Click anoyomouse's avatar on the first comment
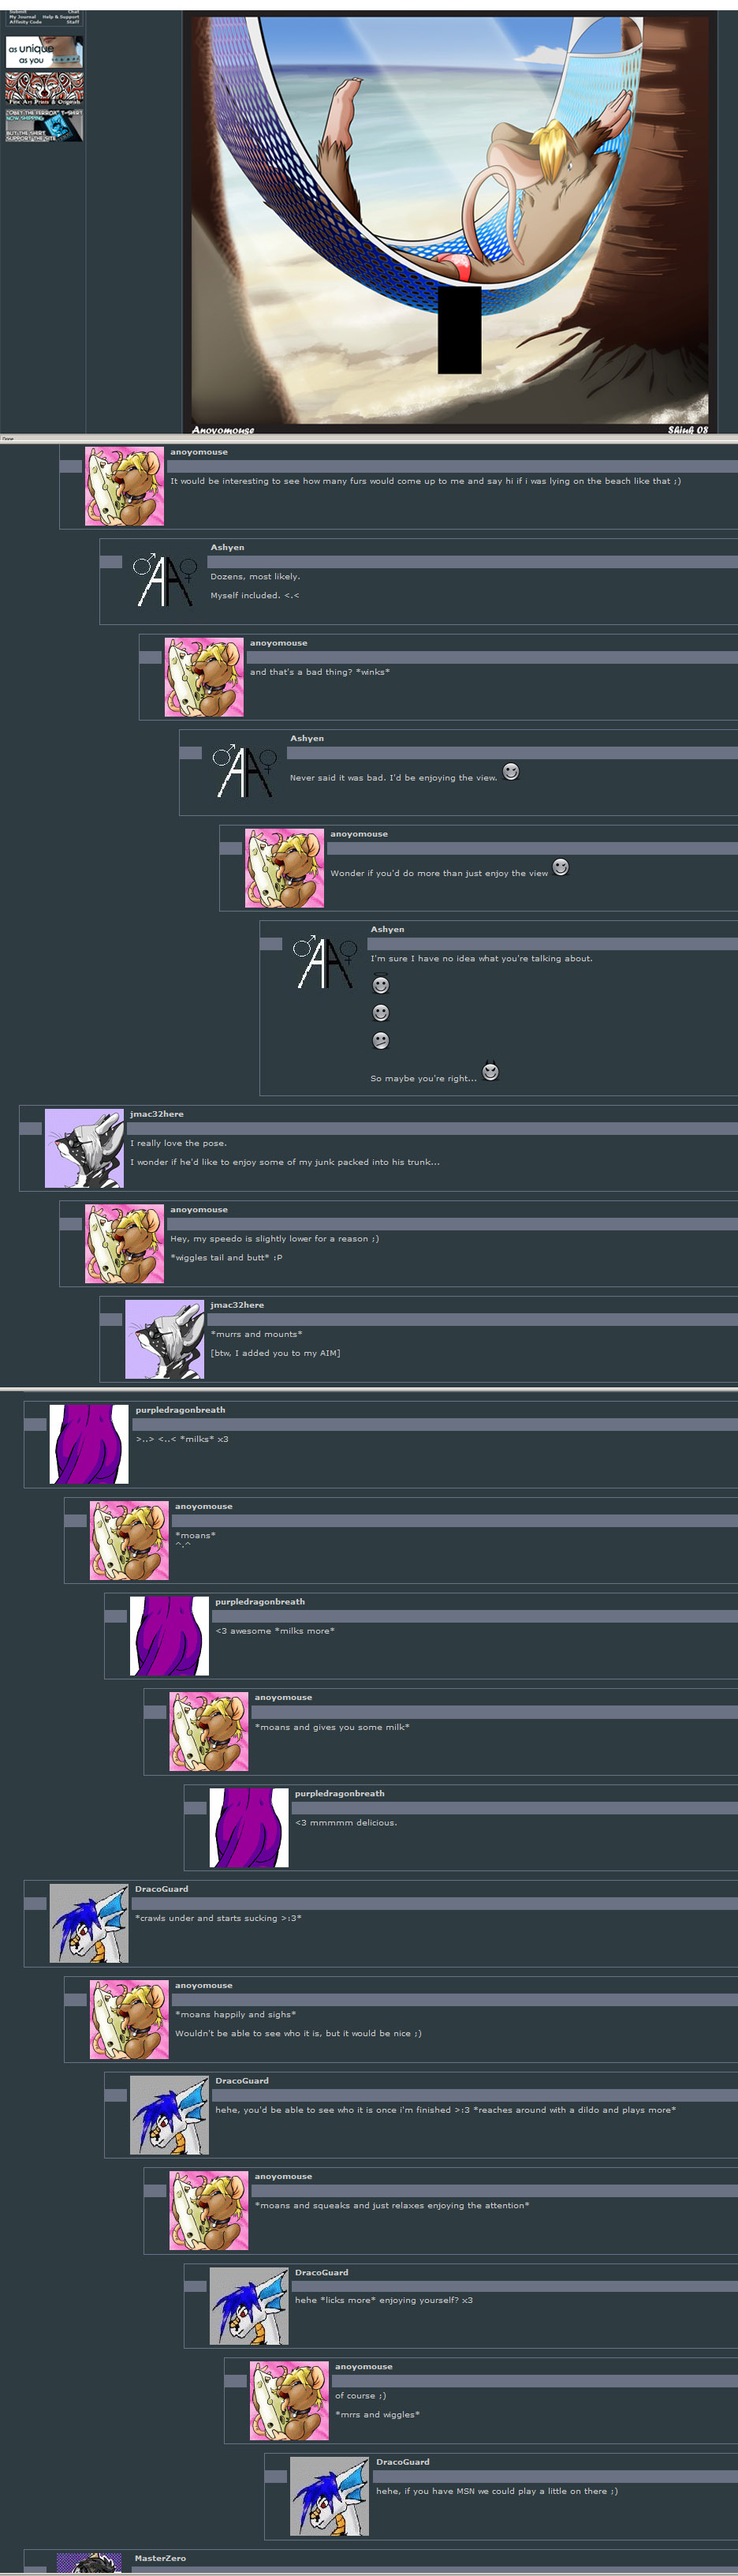Viewport: 738px width, 2576px height. pyautogui.click(x=125, y=486)
